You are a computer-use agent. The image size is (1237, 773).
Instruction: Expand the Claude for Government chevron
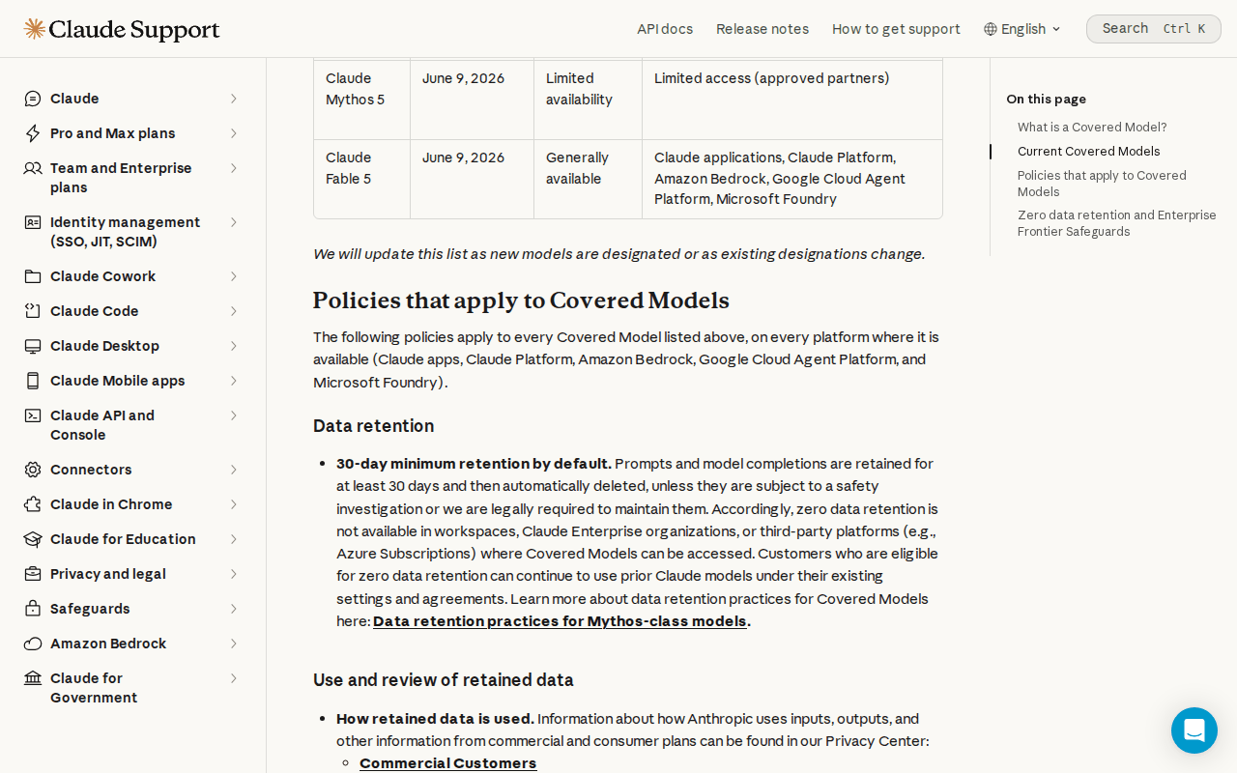pos(233,678)
